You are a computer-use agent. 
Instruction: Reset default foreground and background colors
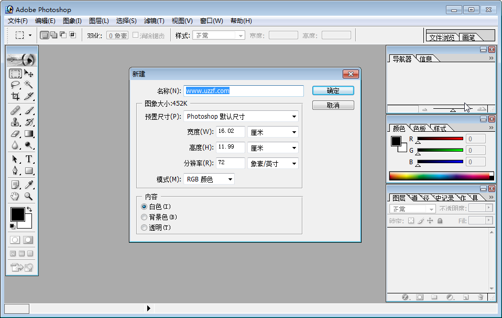[x=12, y=226]
